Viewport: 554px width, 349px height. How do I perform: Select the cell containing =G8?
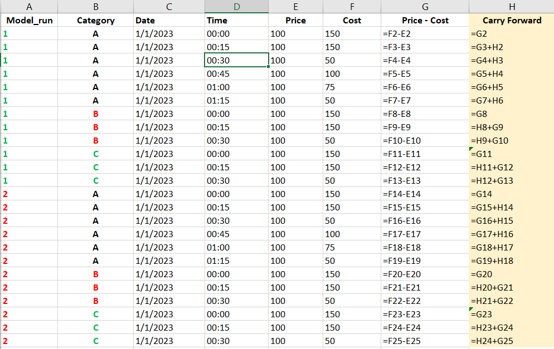pyautogui.click(x=512, y=114)
